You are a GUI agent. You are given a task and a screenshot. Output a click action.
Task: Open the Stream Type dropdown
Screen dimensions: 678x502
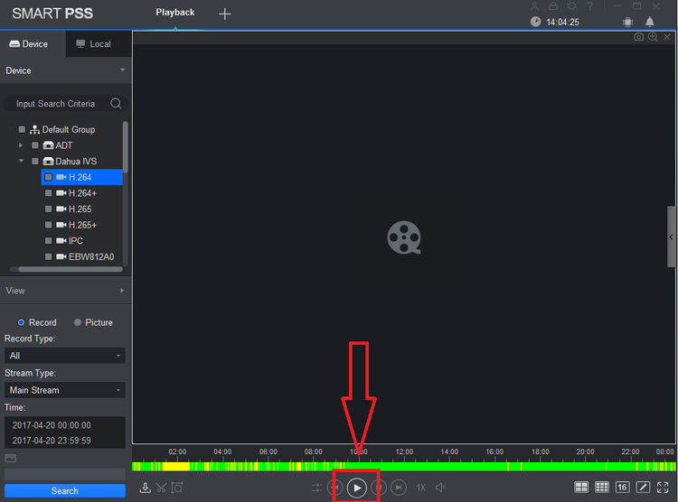[x=65, y=390]
